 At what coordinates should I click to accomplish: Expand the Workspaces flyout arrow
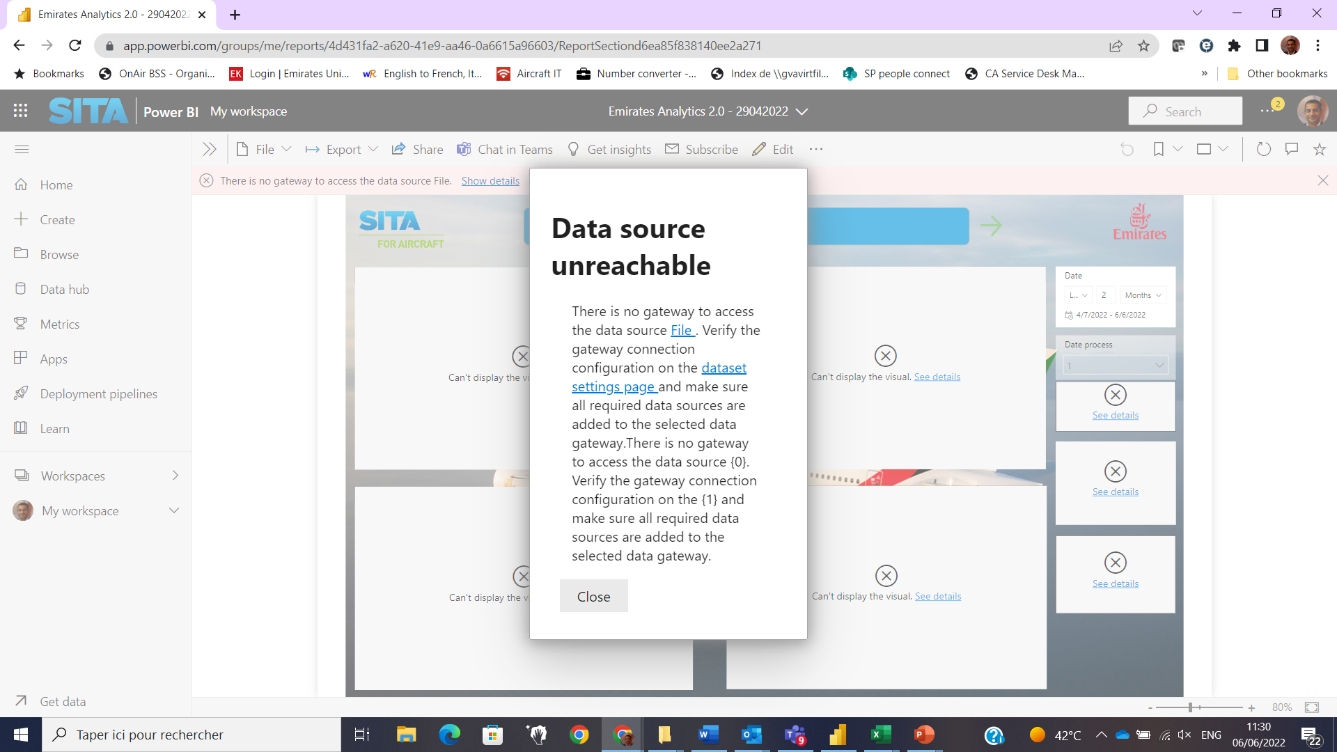(x=175, y=476)
